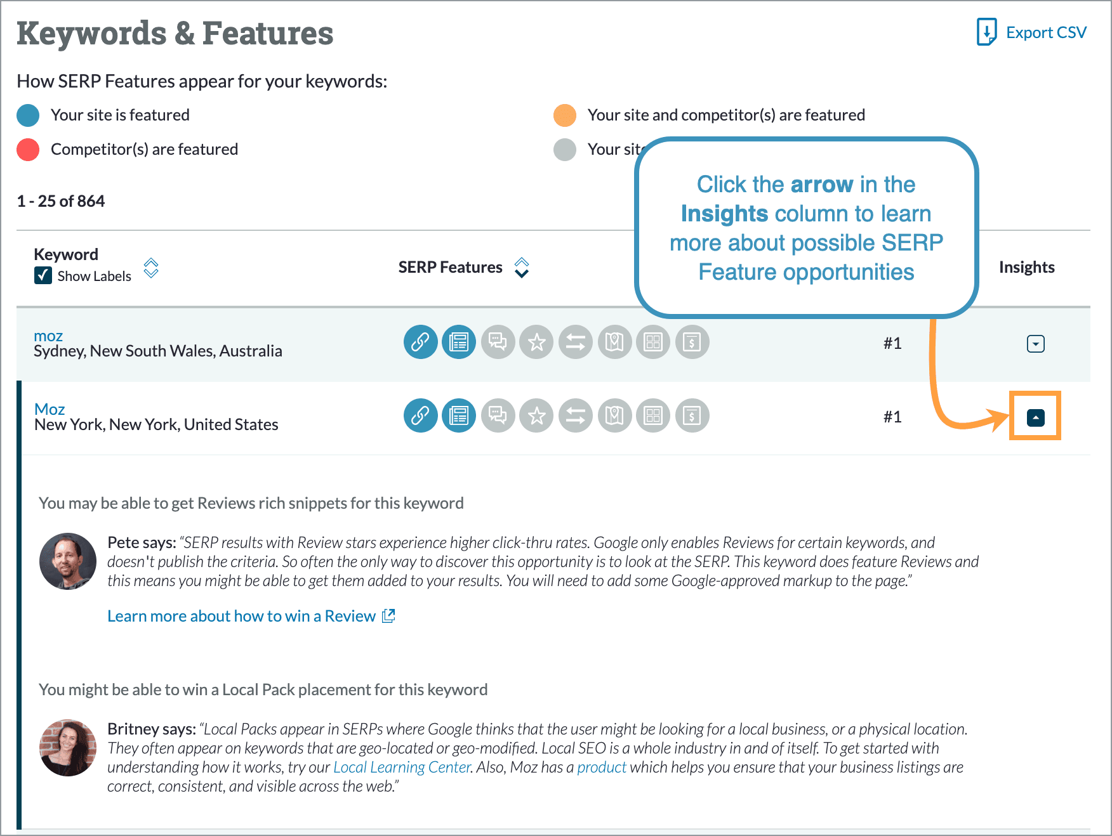Viewport: 1112px width, 836px height.
Task: Click the Export CSV download icon
Action: click(986, 31)
